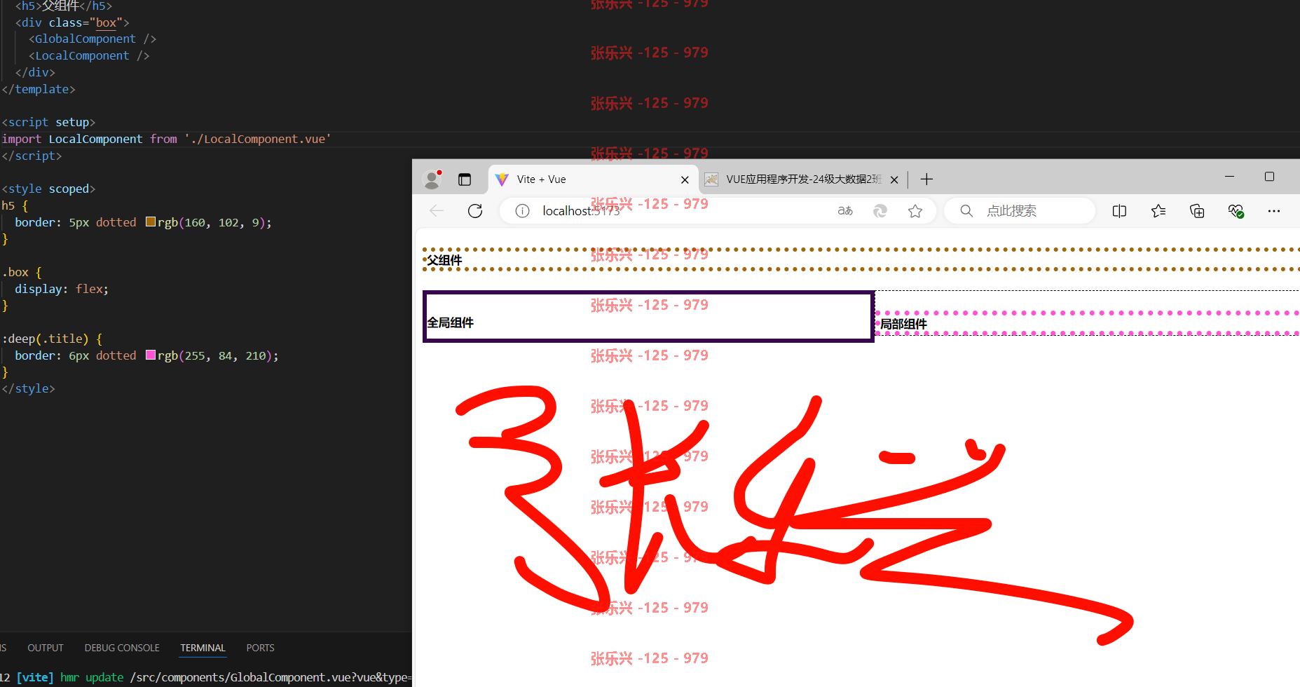This screenshot has width=1300, height=687.
Task: Click the Edge extension icon in address bar
Action: click(x=880, y=211)
